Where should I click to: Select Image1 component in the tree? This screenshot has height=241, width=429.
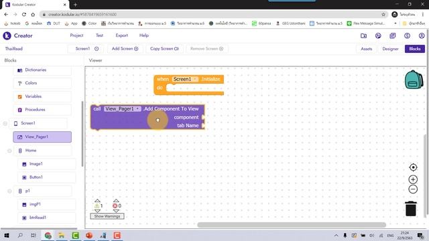46,164
